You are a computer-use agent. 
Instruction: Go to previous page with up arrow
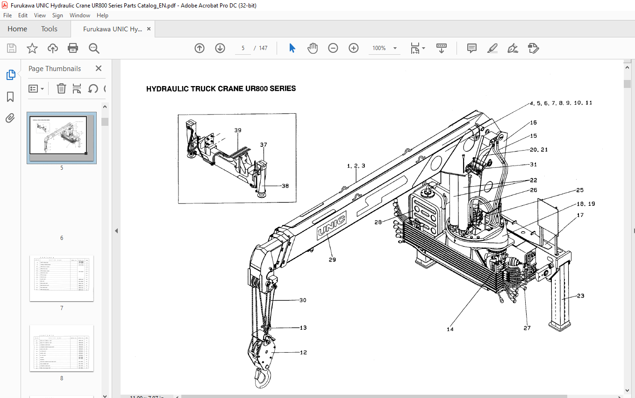point(200,48)
